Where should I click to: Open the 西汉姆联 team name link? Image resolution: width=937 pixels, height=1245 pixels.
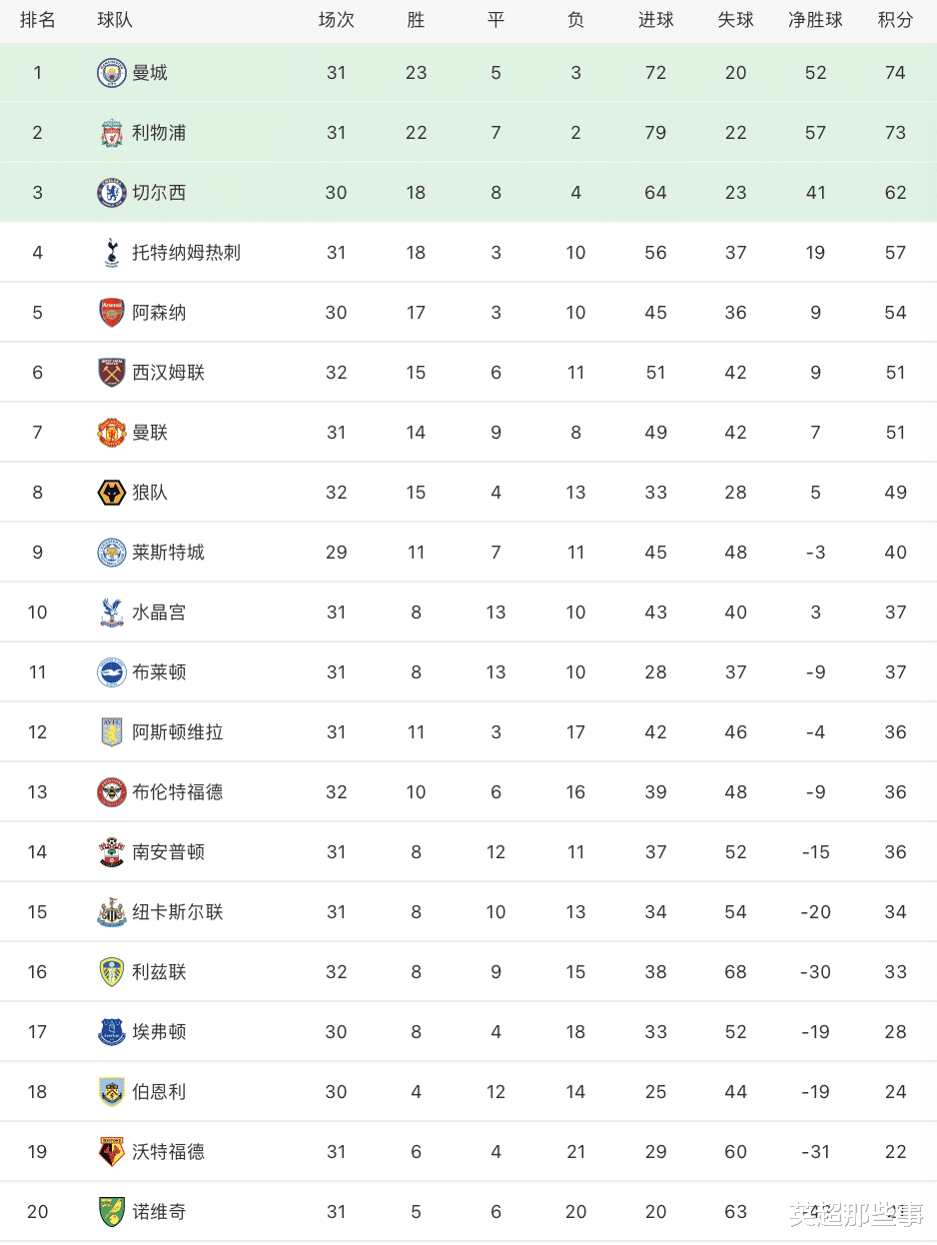[x=168, y=373]
